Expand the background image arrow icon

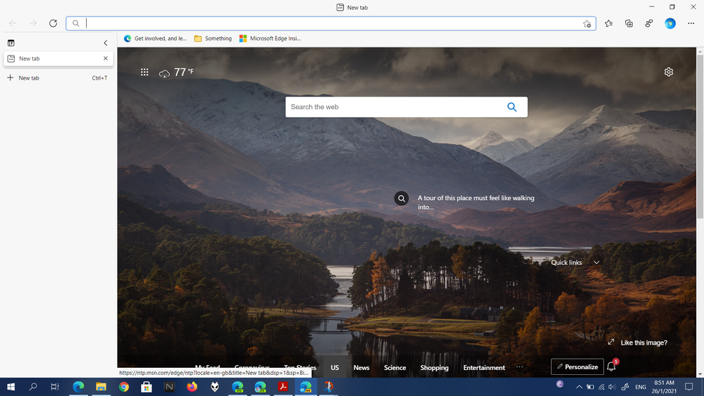tap(610, 342)
